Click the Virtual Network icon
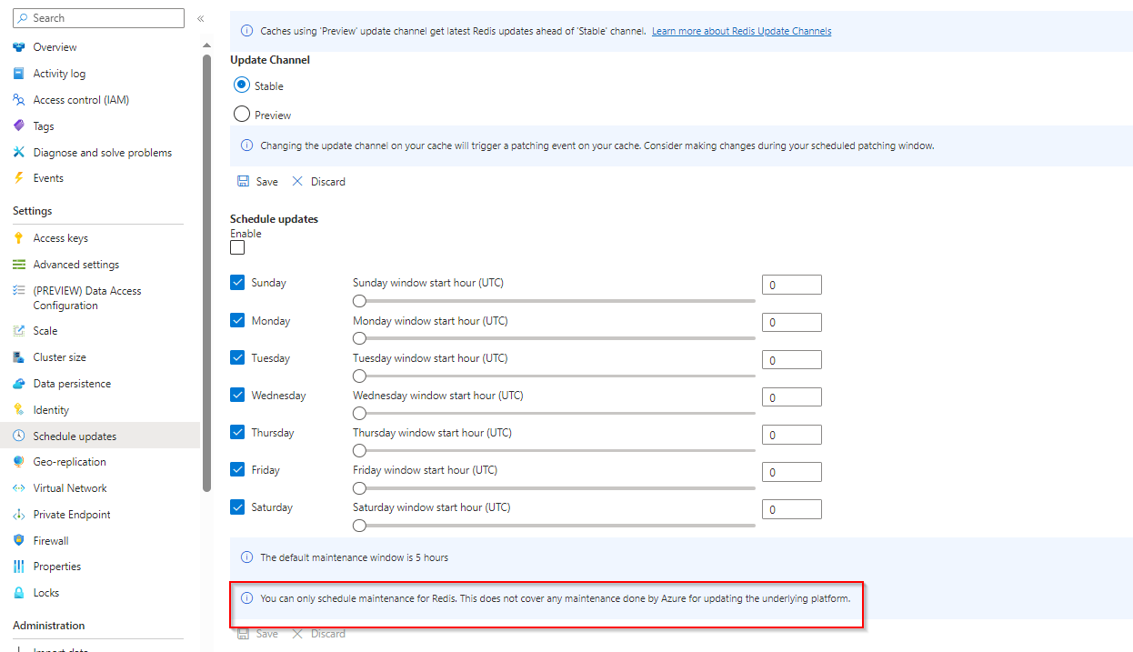The height and width of the screenshot is (652, 1133). (18, 488)
